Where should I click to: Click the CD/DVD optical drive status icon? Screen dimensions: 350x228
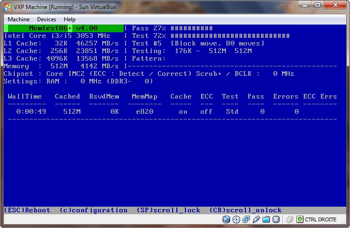[236, 219]
